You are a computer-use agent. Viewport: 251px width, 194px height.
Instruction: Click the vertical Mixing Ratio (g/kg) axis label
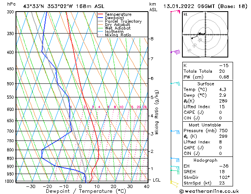click(157, 112)
